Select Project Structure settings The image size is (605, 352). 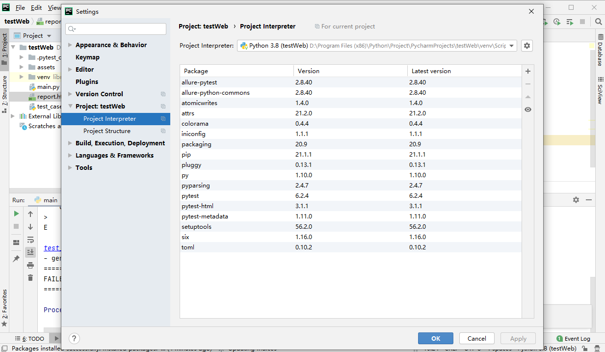point(107,131)
